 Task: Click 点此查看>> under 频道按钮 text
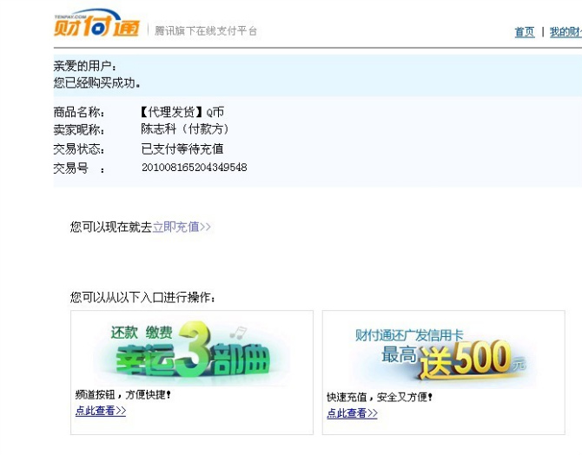101,411
